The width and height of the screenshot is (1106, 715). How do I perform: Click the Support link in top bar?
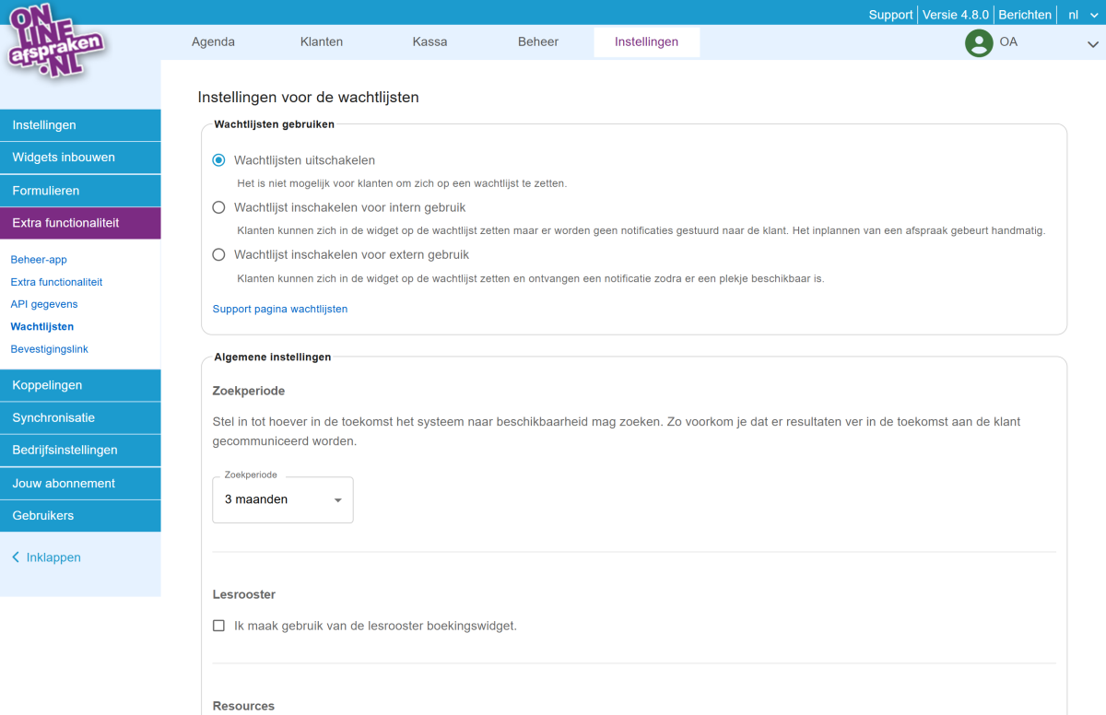pos(890,15)
